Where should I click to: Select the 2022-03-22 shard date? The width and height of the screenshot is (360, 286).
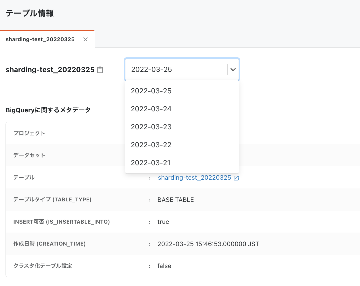(182, 145)
